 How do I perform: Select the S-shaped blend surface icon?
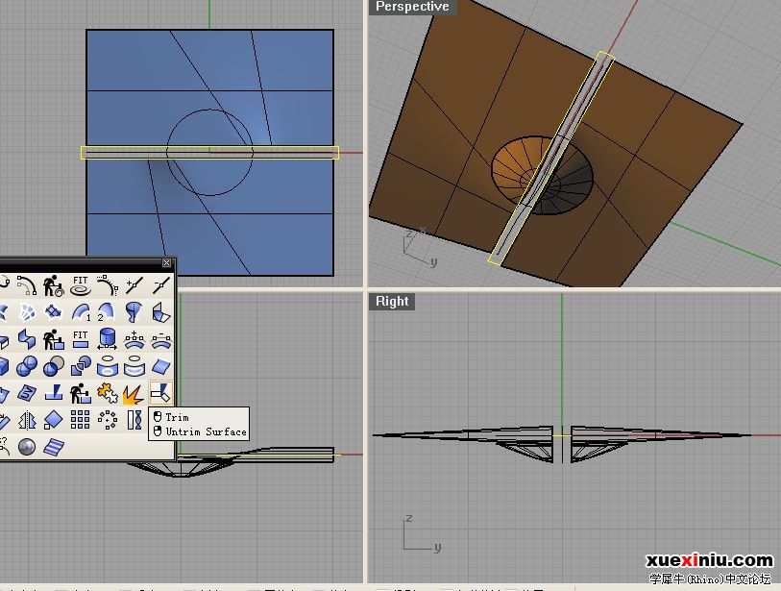pyautogui.click(x=27, y=339)
